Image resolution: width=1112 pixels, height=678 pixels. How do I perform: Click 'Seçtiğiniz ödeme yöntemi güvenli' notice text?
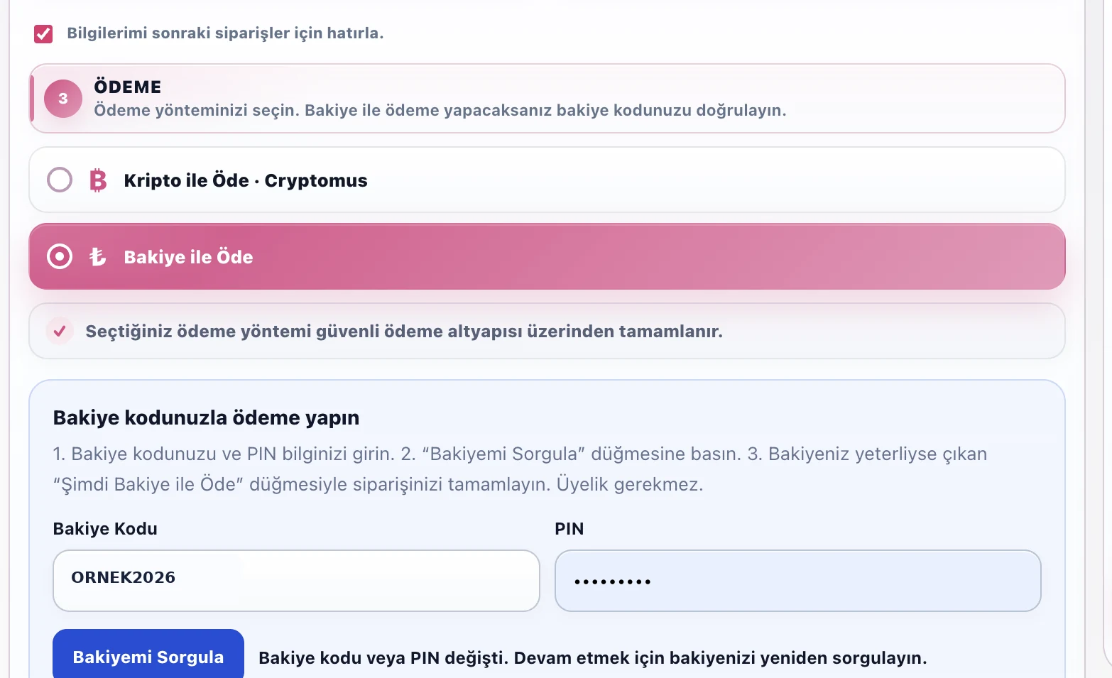click(404, 332)
